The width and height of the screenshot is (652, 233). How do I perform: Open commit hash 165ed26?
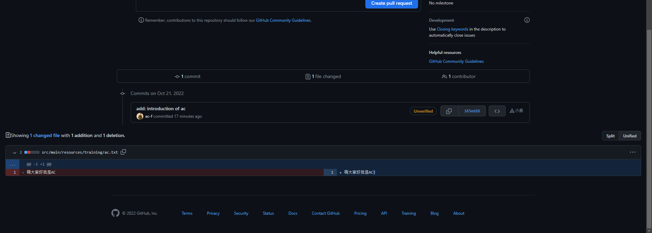point(472,111)
